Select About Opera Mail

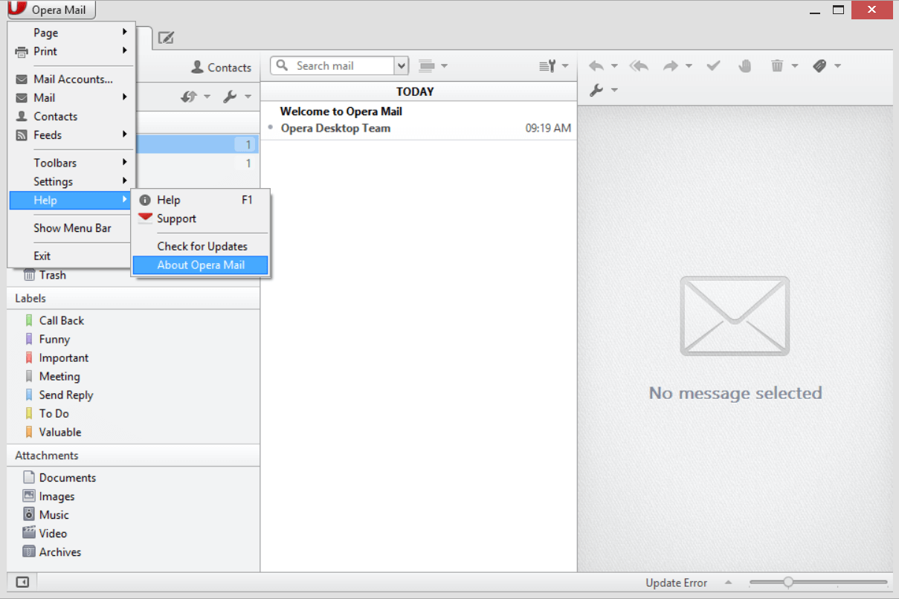(x=200, y=265)
